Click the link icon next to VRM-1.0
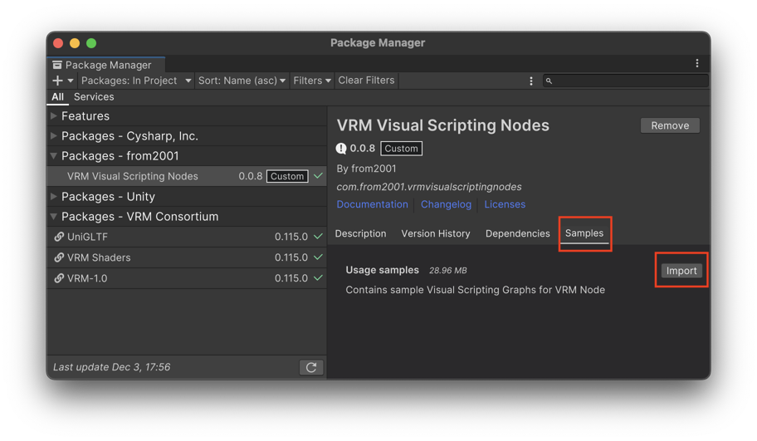This screenshot has height=441, width=757. [x=59, y=278]
